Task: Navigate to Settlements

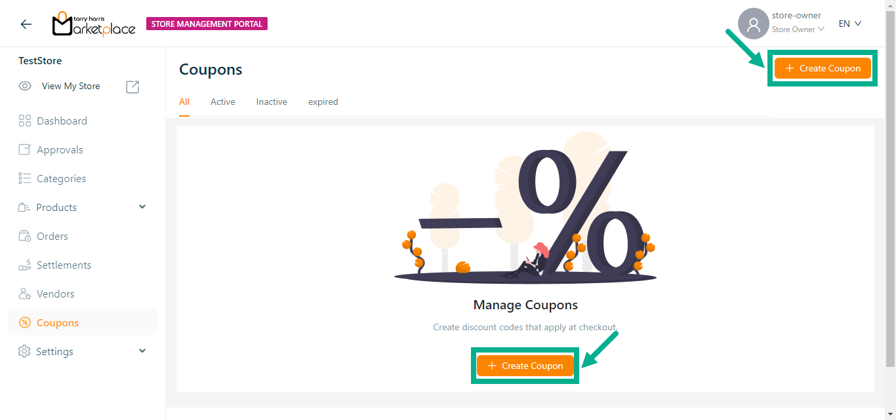Action: click(x=64, y=265)
